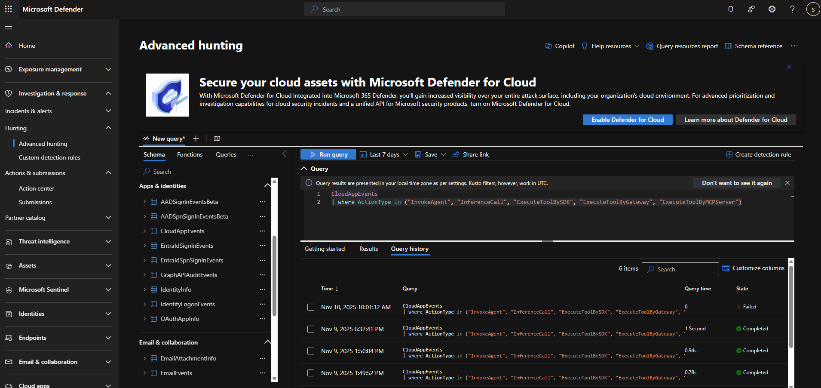Click Enable Defender for Cloud
The image size is (821, 388).
point(628,120)
